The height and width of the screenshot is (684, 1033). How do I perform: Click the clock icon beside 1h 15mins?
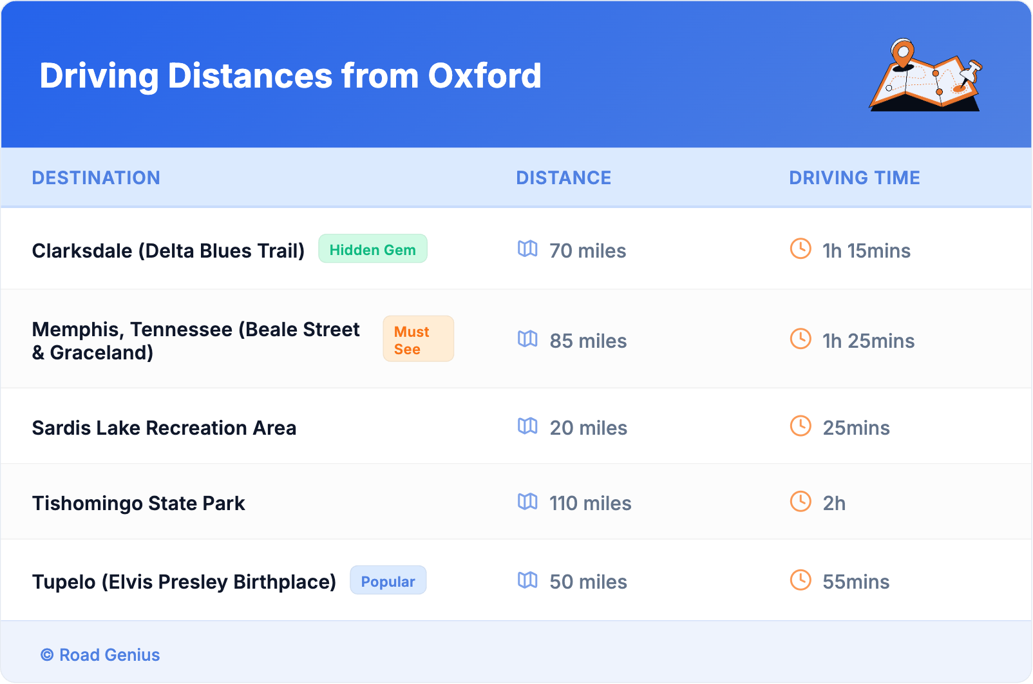[801, 249]
